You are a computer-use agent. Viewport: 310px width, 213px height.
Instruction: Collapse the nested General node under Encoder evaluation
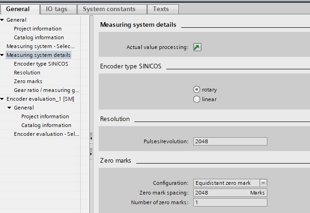(10, 108)
